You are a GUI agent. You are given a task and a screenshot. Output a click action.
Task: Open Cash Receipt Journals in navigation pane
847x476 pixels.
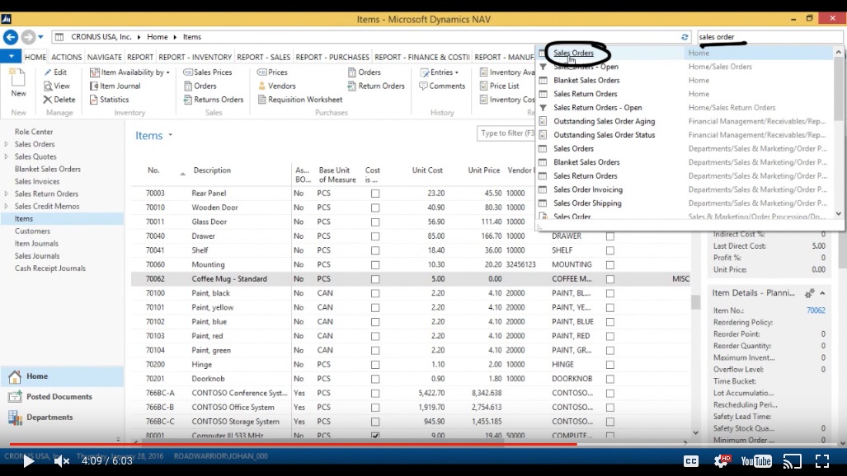coord(50,268)
